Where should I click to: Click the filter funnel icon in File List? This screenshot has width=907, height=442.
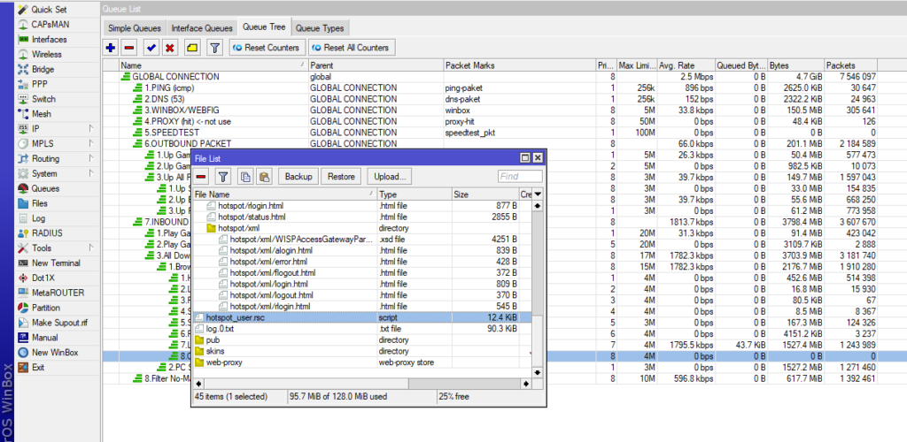(x=223, y=177)
